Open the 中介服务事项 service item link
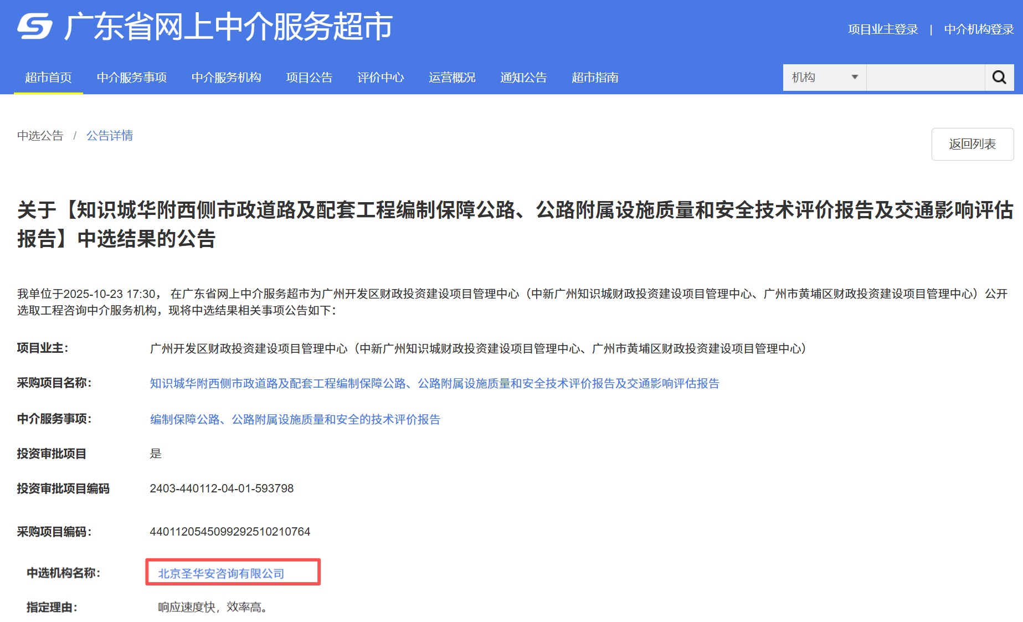 click(295, 419)
